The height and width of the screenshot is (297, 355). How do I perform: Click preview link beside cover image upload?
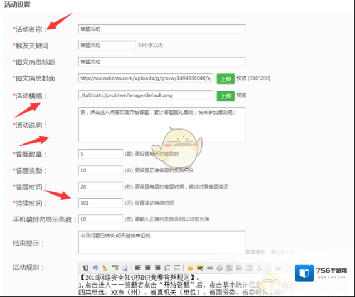click(241, 78)
